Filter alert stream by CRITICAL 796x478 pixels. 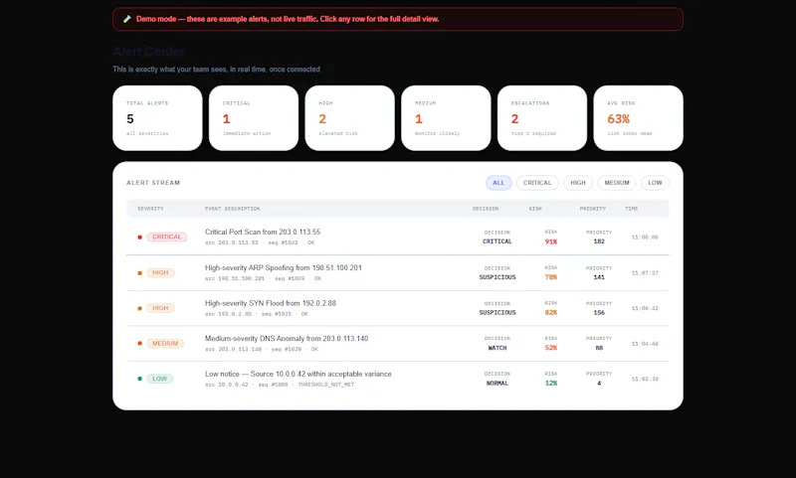click(537, 183)
